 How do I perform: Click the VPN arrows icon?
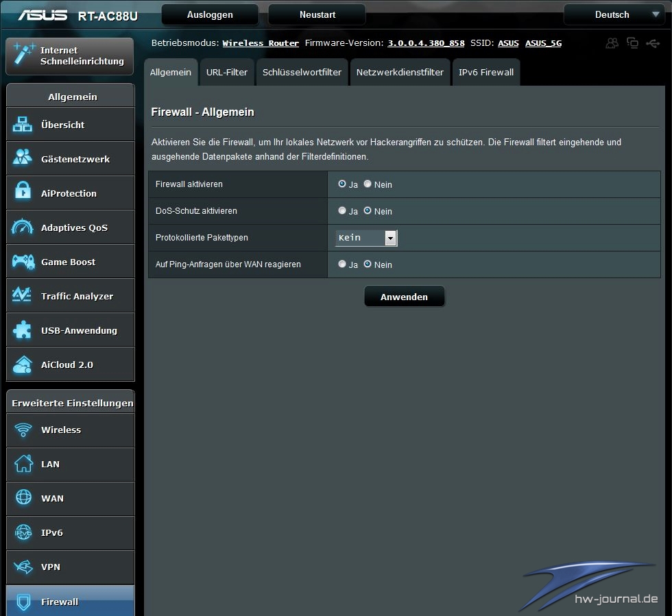[23, 567]
